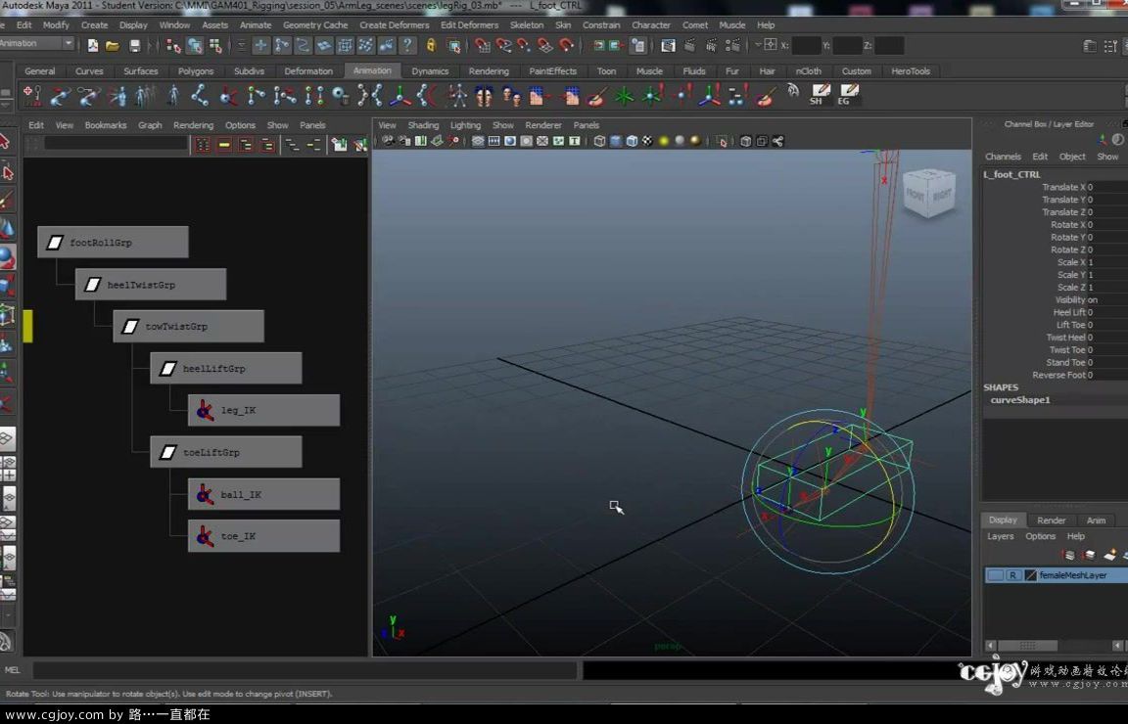Toggle visibility checkbox of femaleMeshLayer

click(x=996, y=574)
